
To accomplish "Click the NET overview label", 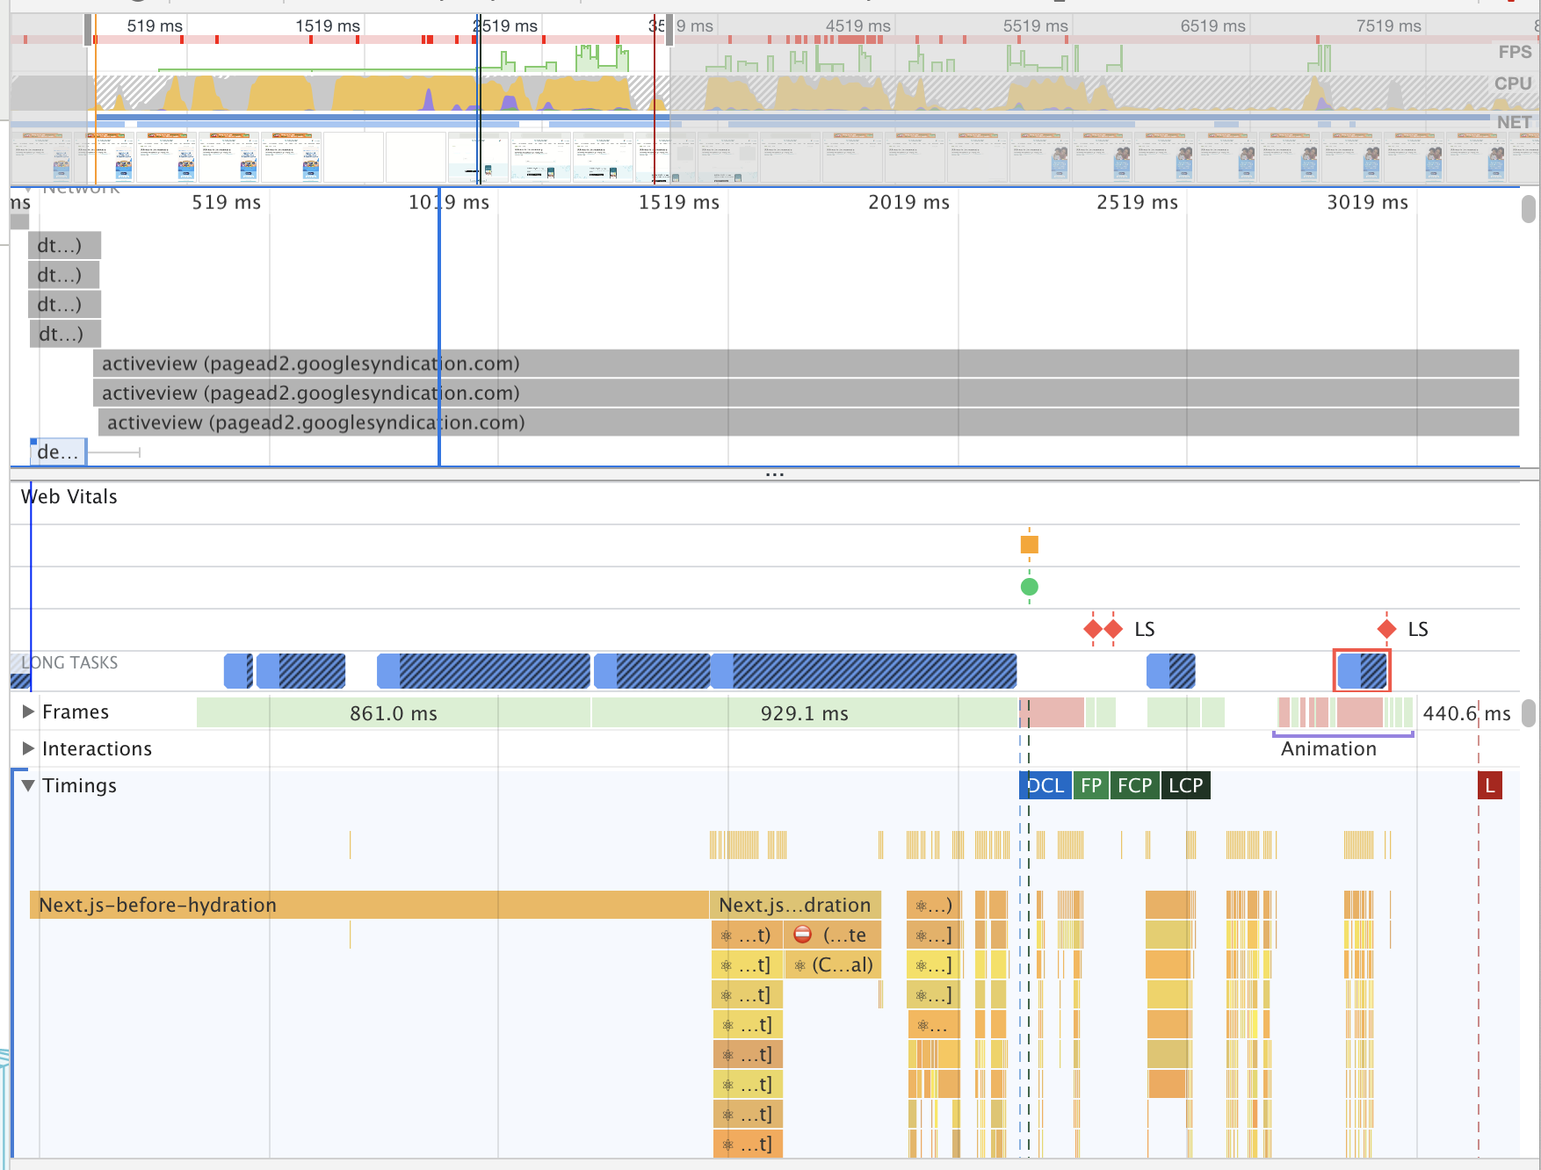I will [x=1515, y=122].
